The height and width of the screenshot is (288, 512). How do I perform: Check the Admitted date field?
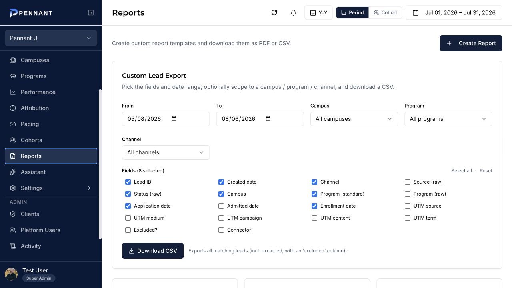point(221,206)
